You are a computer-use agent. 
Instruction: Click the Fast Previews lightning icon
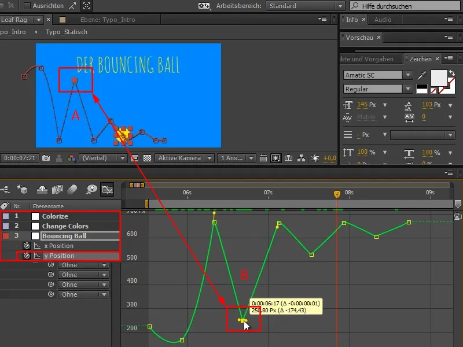tap(275, 158)
